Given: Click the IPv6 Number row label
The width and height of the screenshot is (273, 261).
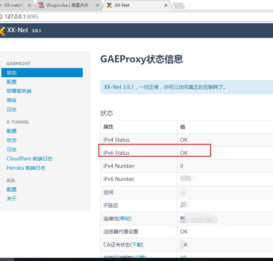Looking at the screenshot, I should 119,179.
